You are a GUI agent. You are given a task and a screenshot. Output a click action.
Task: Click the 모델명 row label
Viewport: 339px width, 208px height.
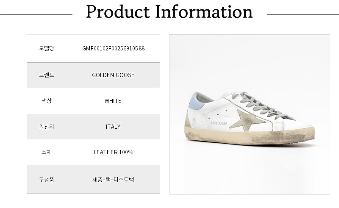coord(46,48)
